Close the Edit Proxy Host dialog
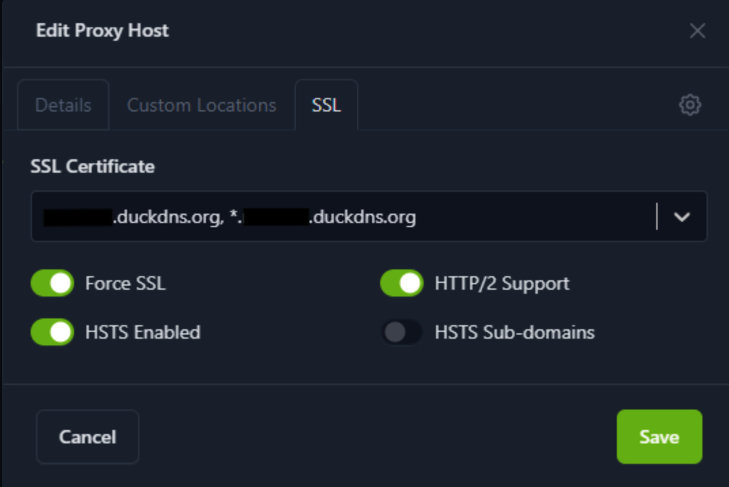Viewport: 729px width, 487px height. pos(697,31)
